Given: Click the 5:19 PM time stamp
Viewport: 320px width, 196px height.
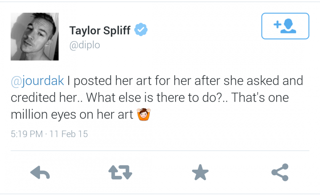Looking at the screenshot, I should [27, 134].
